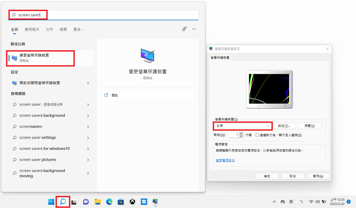
Task: Open the 變更電源設定 link
Action: tap(225, 160)
